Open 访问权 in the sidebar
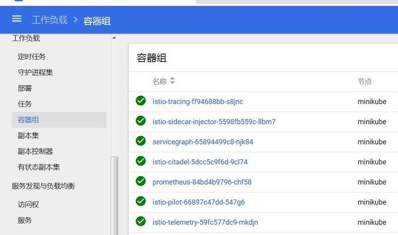The height and width of the screenshot is (235, 398). point(28,204)
